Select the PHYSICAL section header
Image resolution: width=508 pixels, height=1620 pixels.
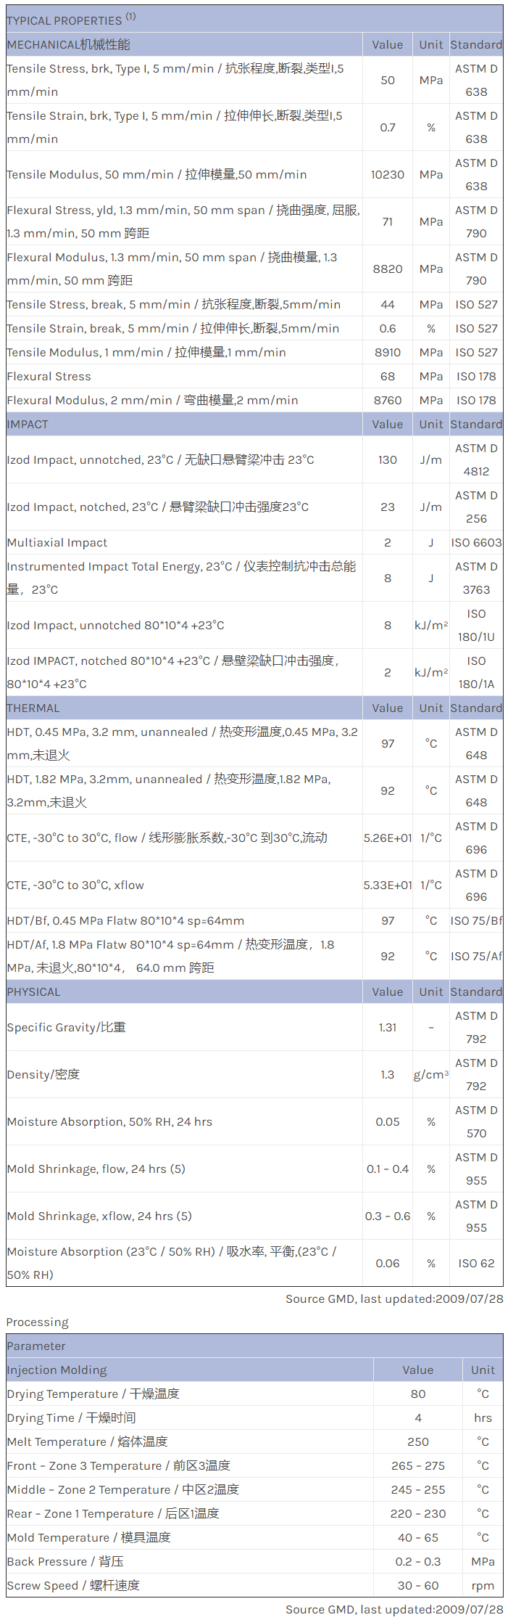[x=33, y=991]
